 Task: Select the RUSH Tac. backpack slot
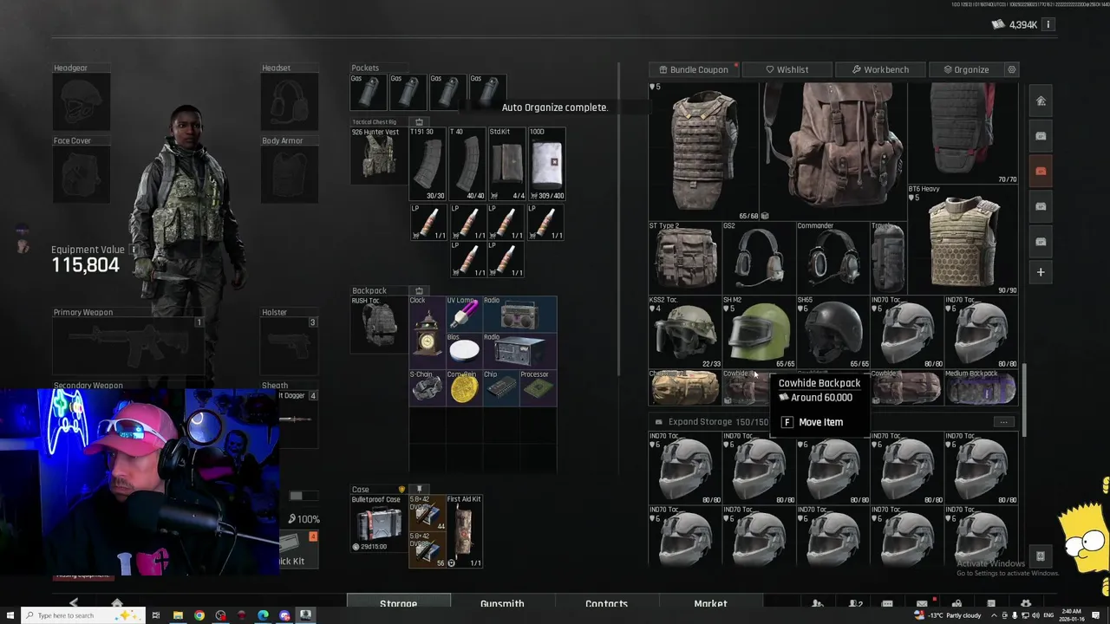[x=378, y=326]
